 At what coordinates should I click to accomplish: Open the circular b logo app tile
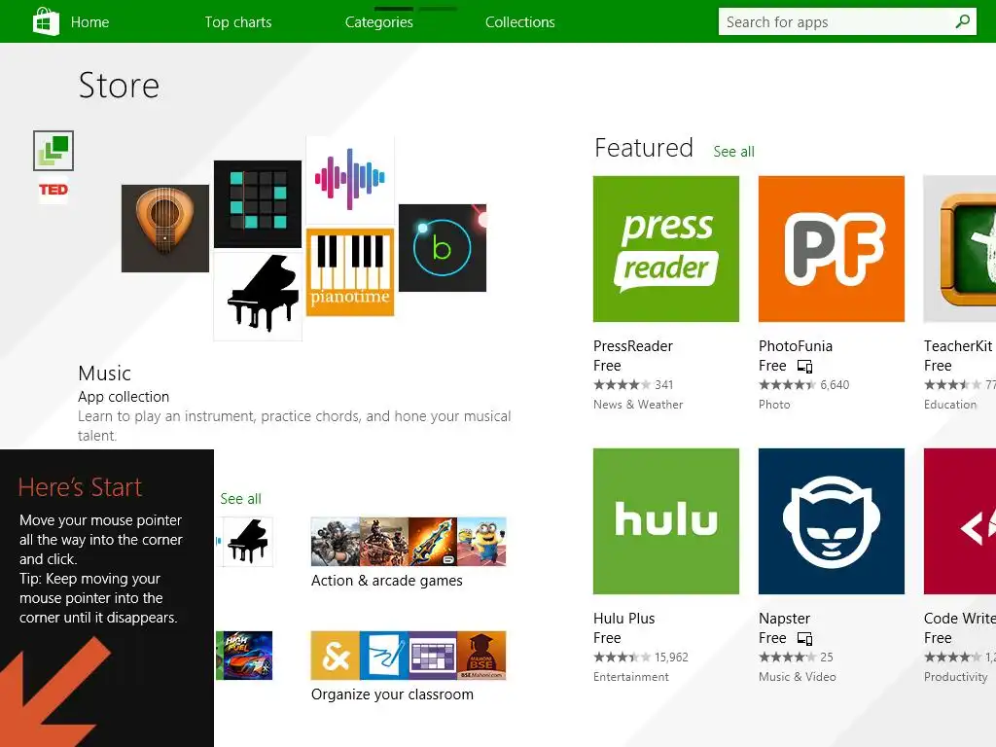pos(443,248)
